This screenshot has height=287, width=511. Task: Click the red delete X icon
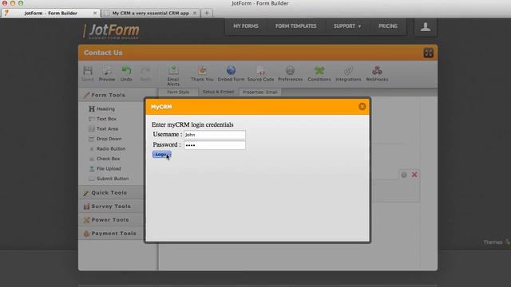[x=414, y=175]
